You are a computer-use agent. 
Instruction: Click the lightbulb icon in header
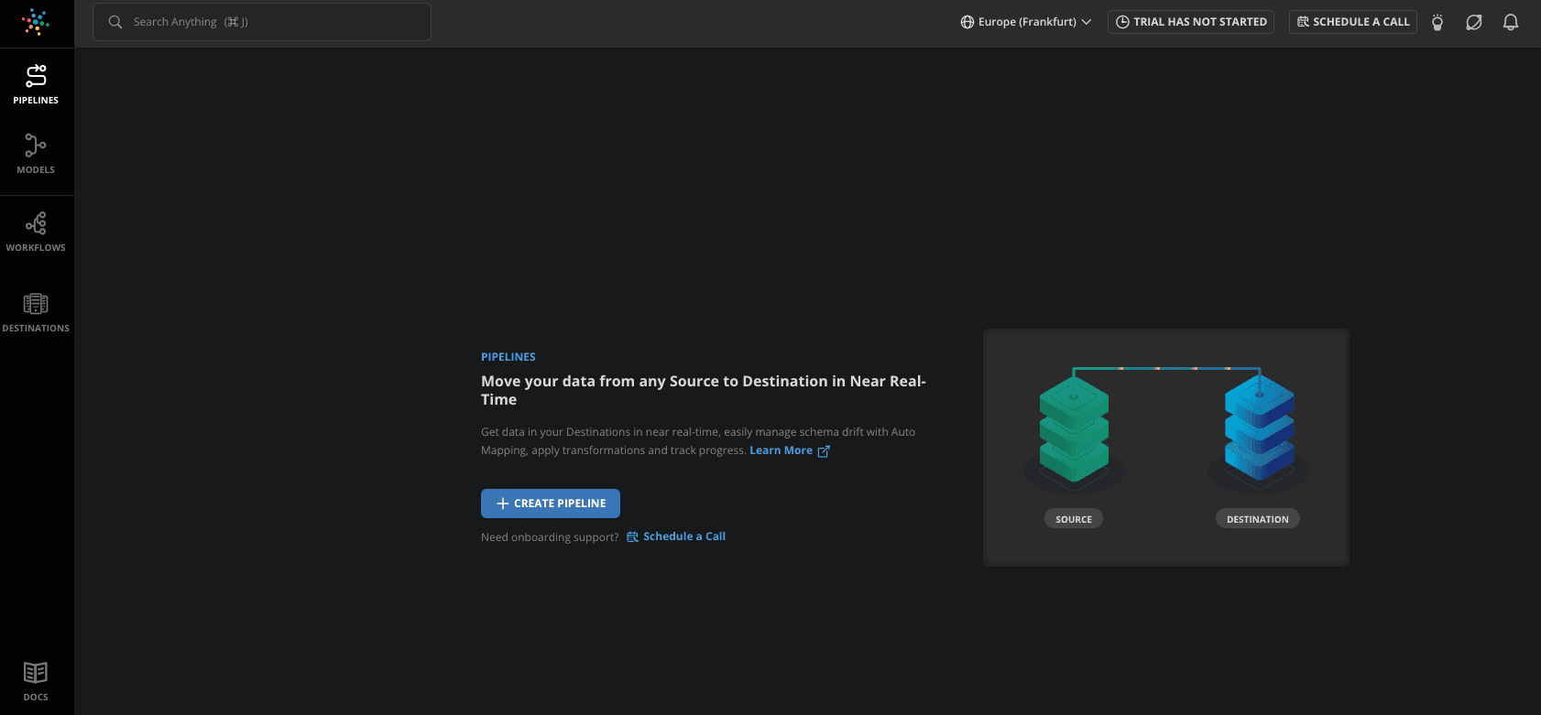(x=1437, y=23)
